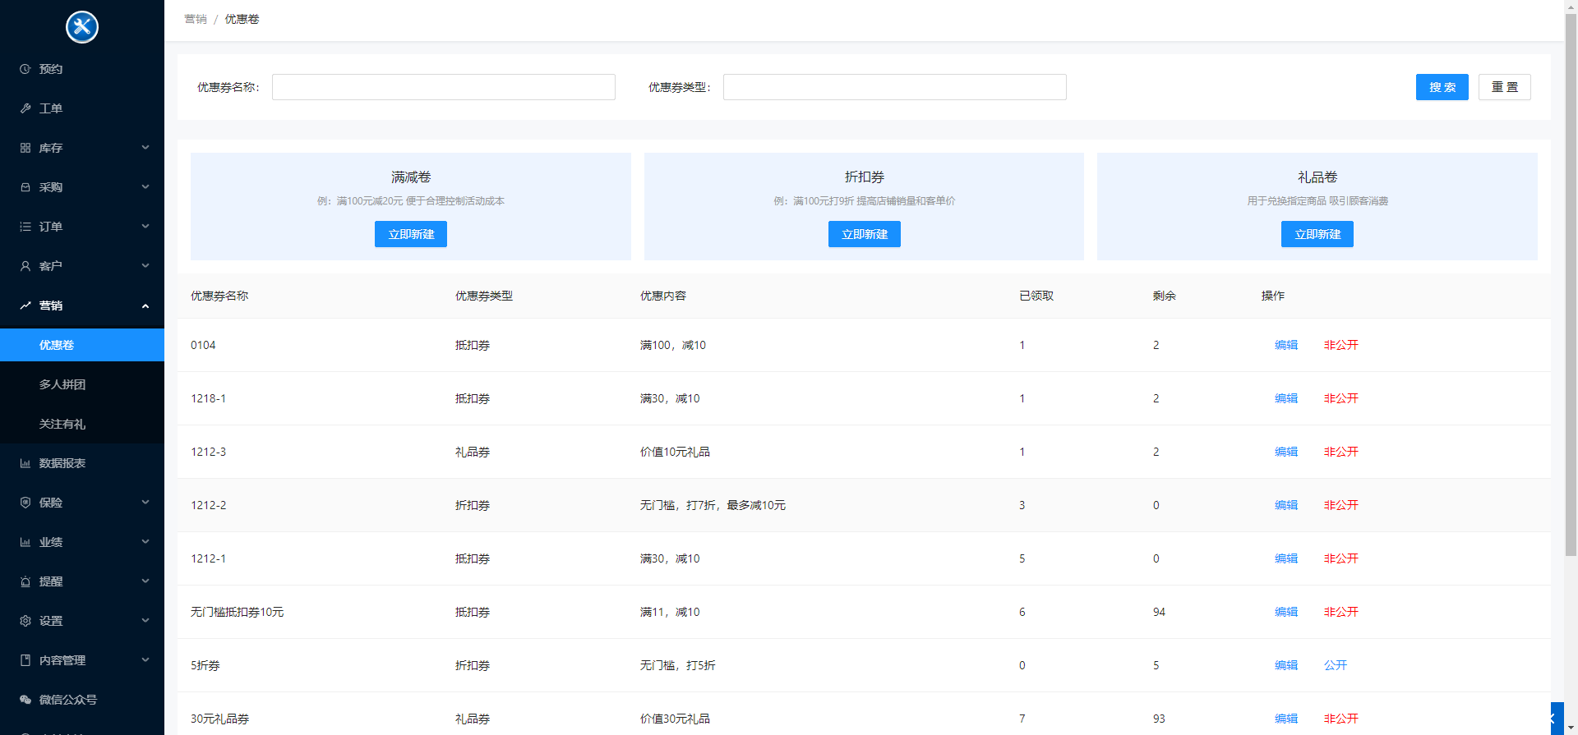Expand the 订单 menu chevron
This screenshot has height=735, width=1578.
point(145,227)
